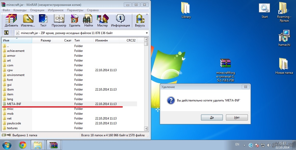This screenshot has height=150, width=296.
Task: Open the Операции menu
Action: click(37, 10)
